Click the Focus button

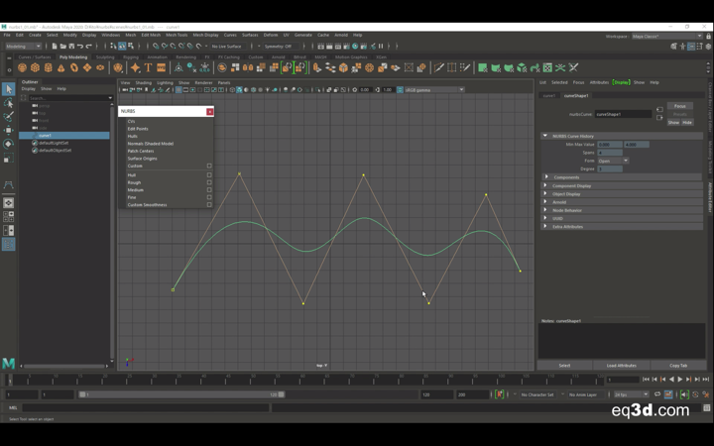pyautogui.click(x=680, y=106)
